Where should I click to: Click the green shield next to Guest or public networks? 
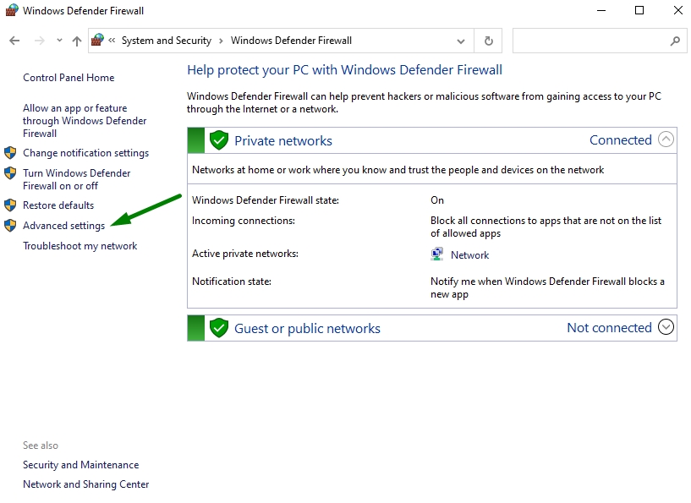coord(218,328)
